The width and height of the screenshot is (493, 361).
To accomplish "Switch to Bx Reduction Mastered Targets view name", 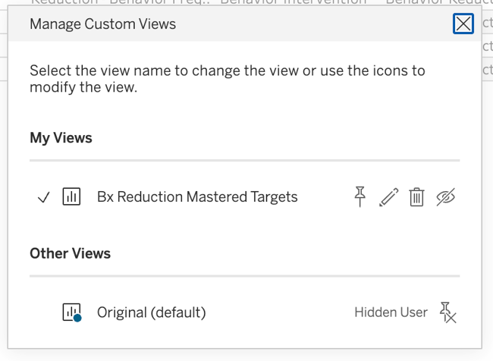I will click(x=197, y=197).
